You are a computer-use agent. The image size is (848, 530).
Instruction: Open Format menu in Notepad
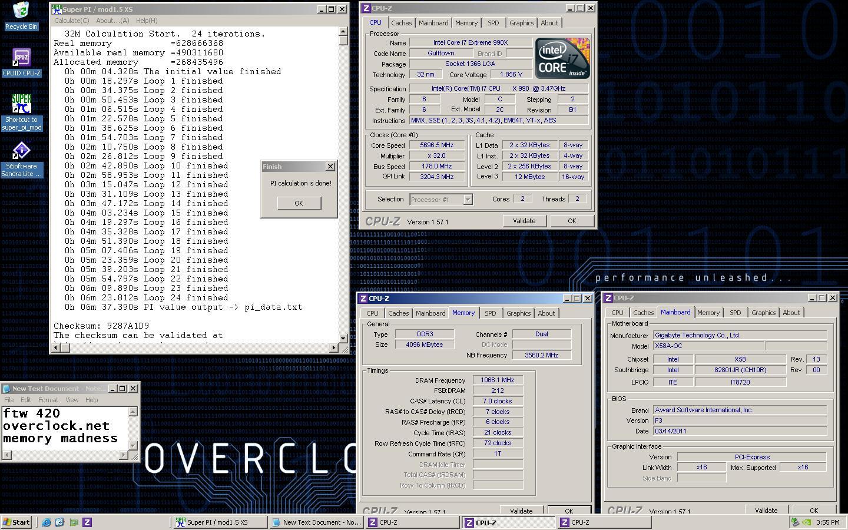tap(48, 400)
